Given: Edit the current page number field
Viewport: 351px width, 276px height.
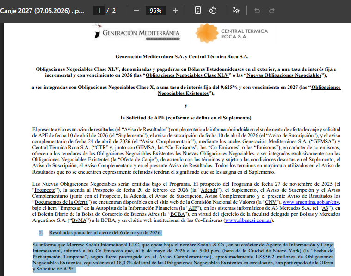Looking at the screenshot, I should (99, 10).
